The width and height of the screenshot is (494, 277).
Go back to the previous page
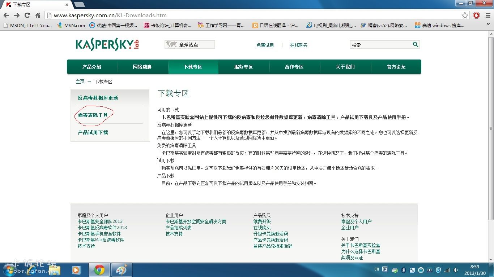click(x=6, y=15)
